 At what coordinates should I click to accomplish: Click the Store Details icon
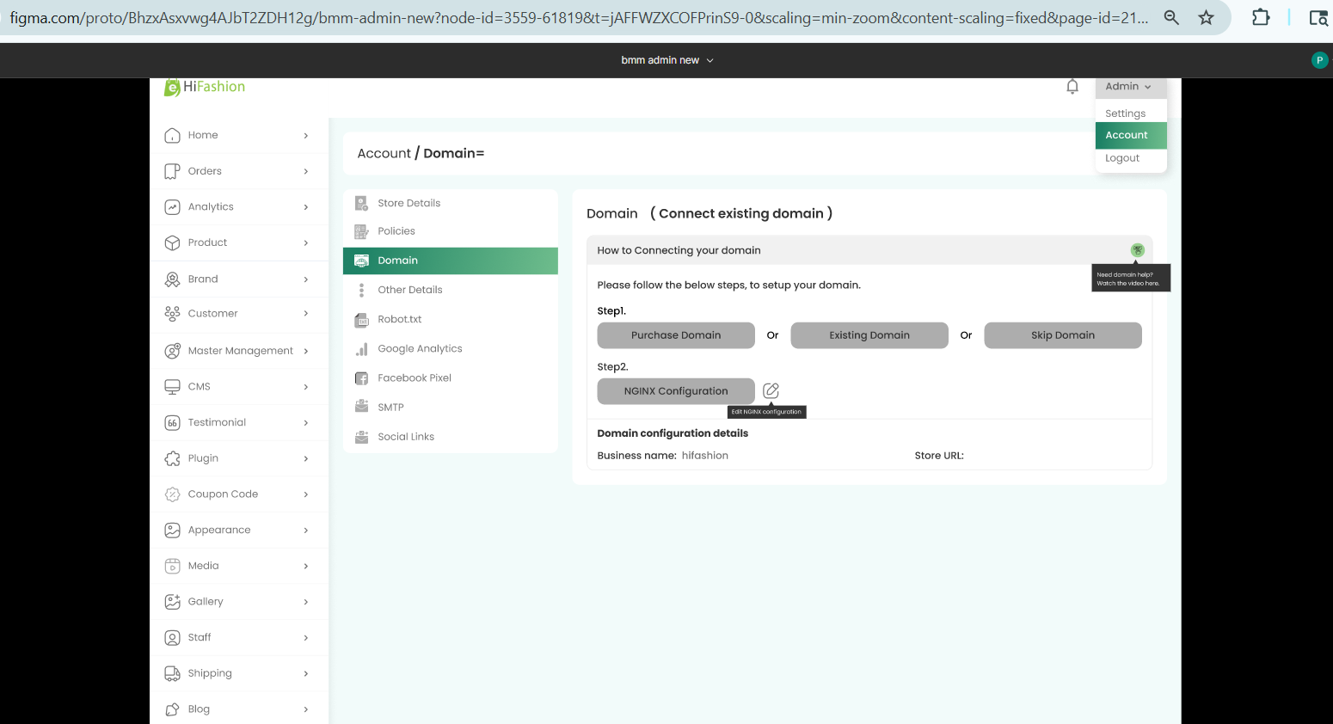361,203
